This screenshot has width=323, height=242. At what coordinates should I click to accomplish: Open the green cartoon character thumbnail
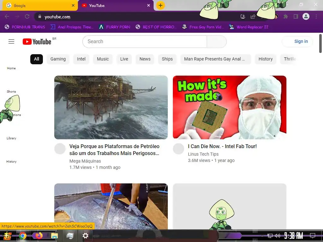[x=230, y=206]
